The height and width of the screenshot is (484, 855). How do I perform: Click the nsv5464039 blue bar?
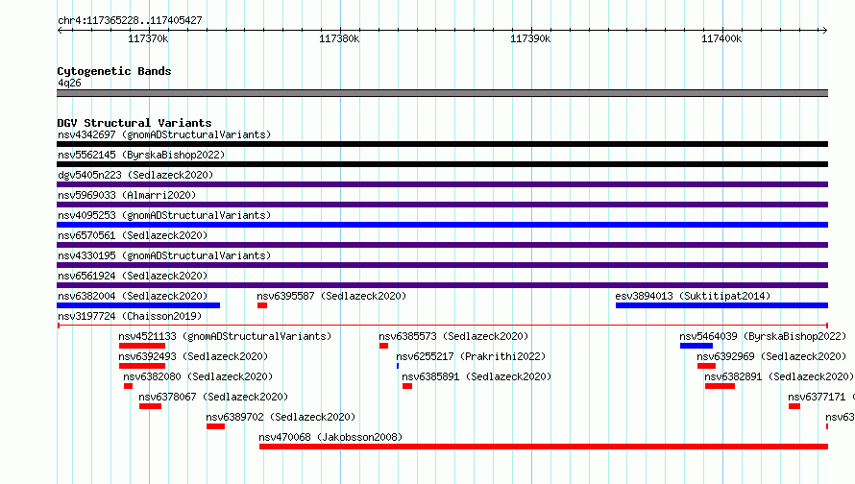click(696, 346)
